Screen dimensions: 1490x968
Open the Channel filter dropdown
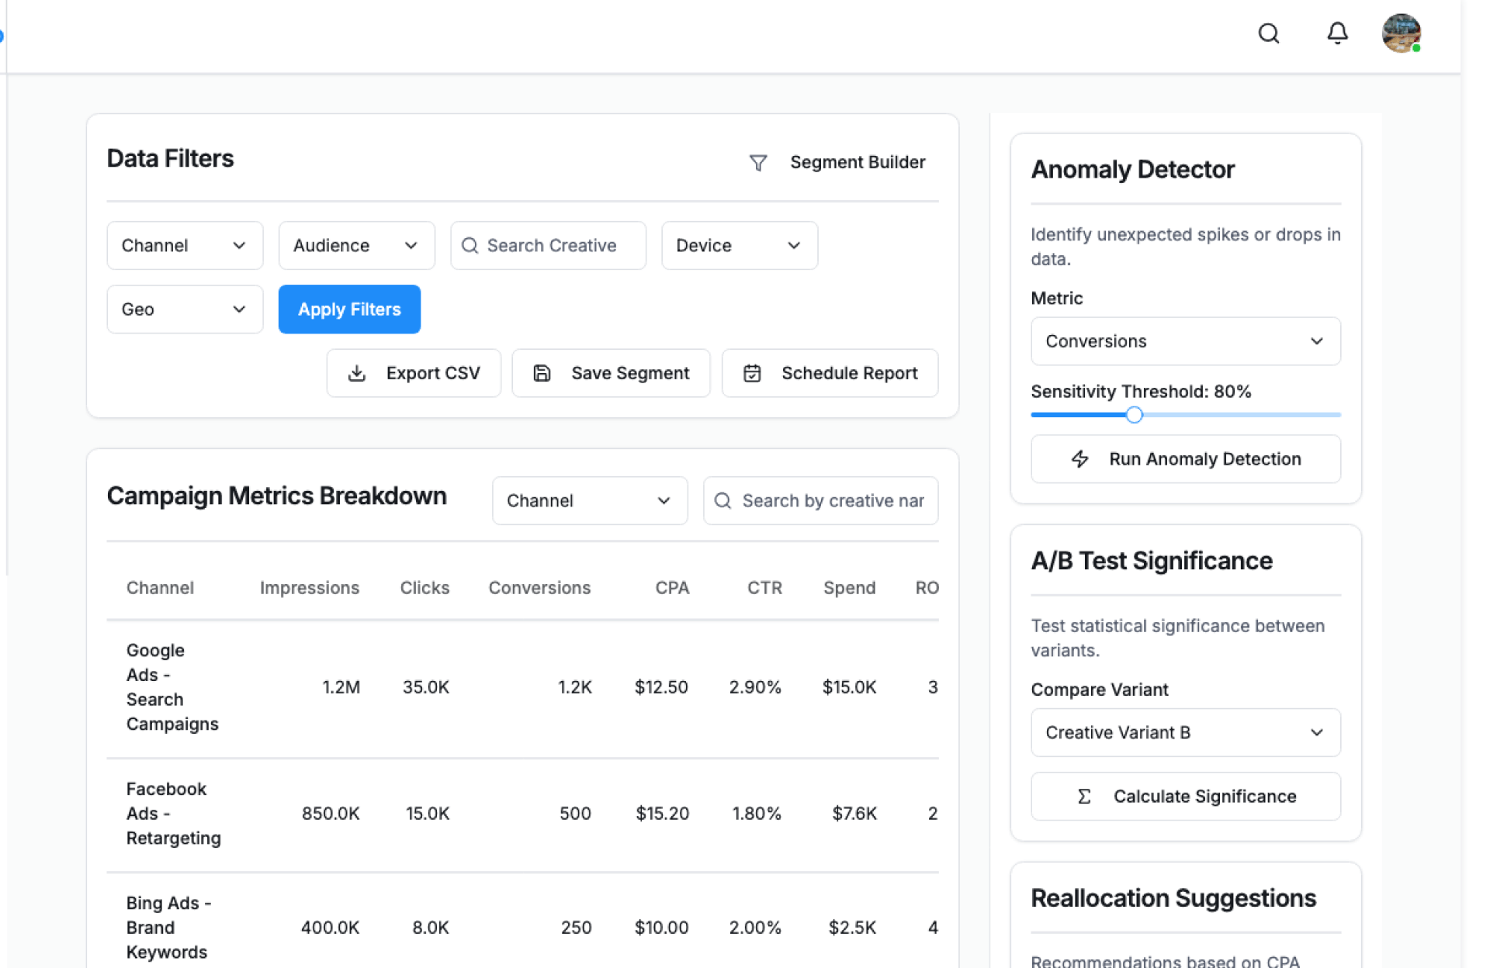click(x=185, y=245)
